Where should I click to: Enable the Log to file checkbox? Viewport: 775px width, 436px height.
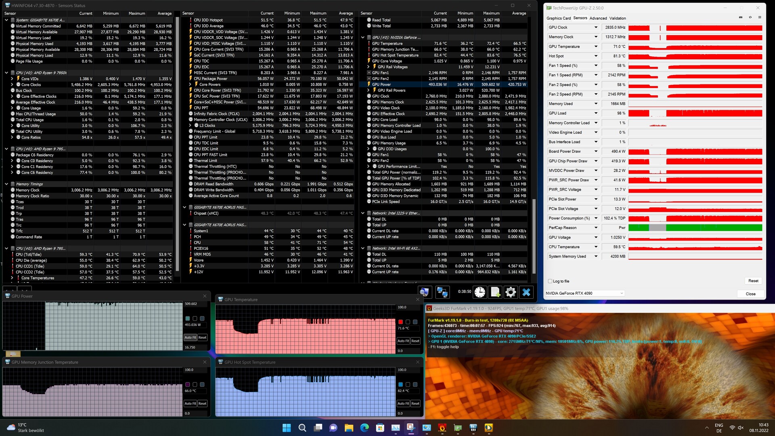(x=550, y=281)
